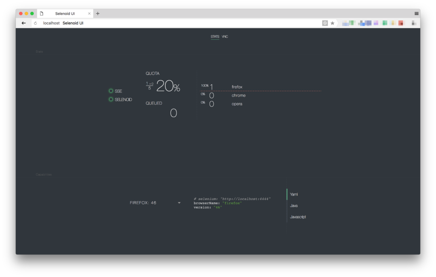Open a new browser tab with plus icon
The width and height of the screenshot is (436, 277).
point(98,13)
